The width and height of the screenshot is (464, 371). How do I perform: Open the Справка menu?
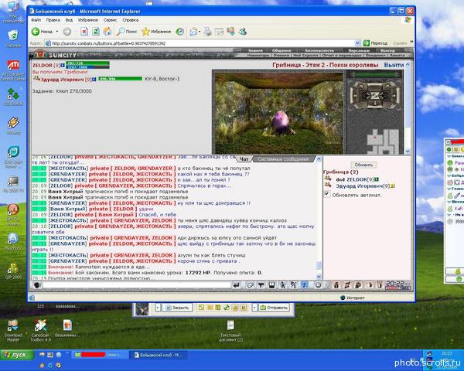point(131,20)
